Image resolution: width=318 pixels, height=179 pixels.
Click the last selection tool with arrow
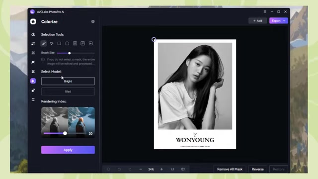tap(90, 43)
